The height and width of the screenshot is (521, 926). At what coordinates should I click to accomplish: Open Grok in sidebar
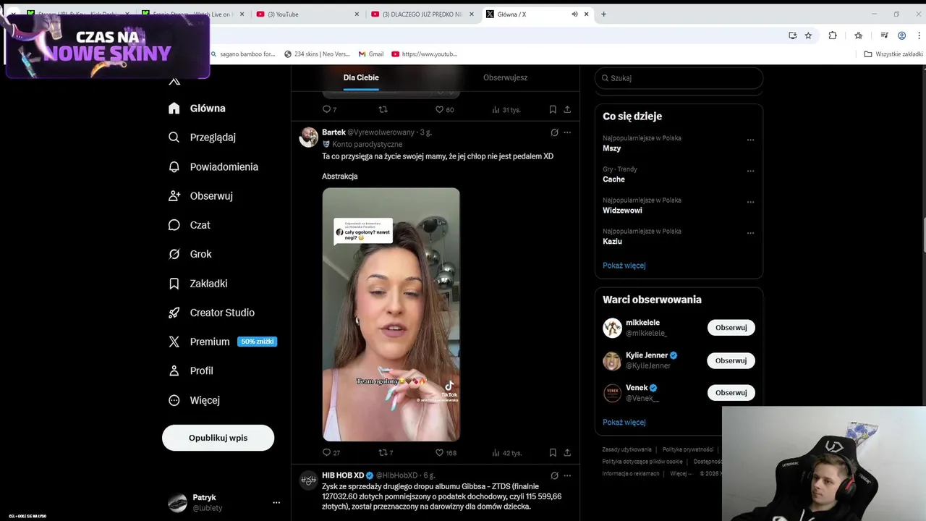click(x=190, y=254)
